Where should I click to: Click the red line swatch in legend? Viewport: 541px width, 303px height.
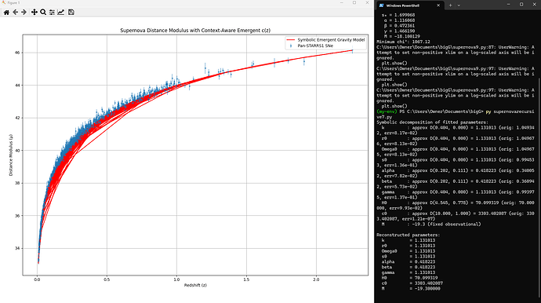point(291,40)
